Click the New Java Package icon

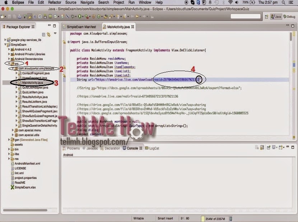[93, 17]
